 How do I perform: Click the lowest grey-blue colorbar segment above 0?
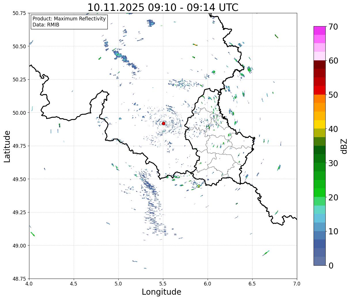click(x=320, y=261)
